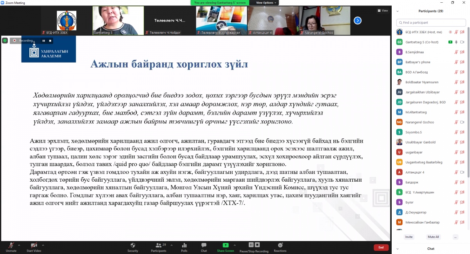
Task: Show next video thumbnails with blue arrow
Action: tap(358, 20)
